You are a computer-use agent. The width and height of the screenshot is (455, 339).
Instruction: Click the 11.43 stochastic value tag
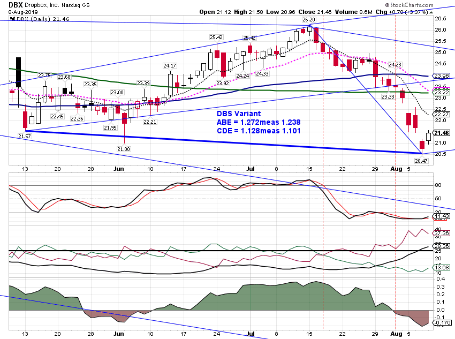tap(442, 216)
